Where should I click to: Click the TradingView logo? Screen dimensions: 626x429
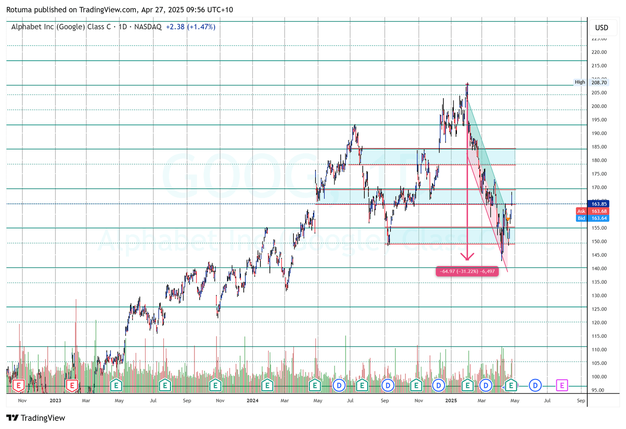coord(36,418)
